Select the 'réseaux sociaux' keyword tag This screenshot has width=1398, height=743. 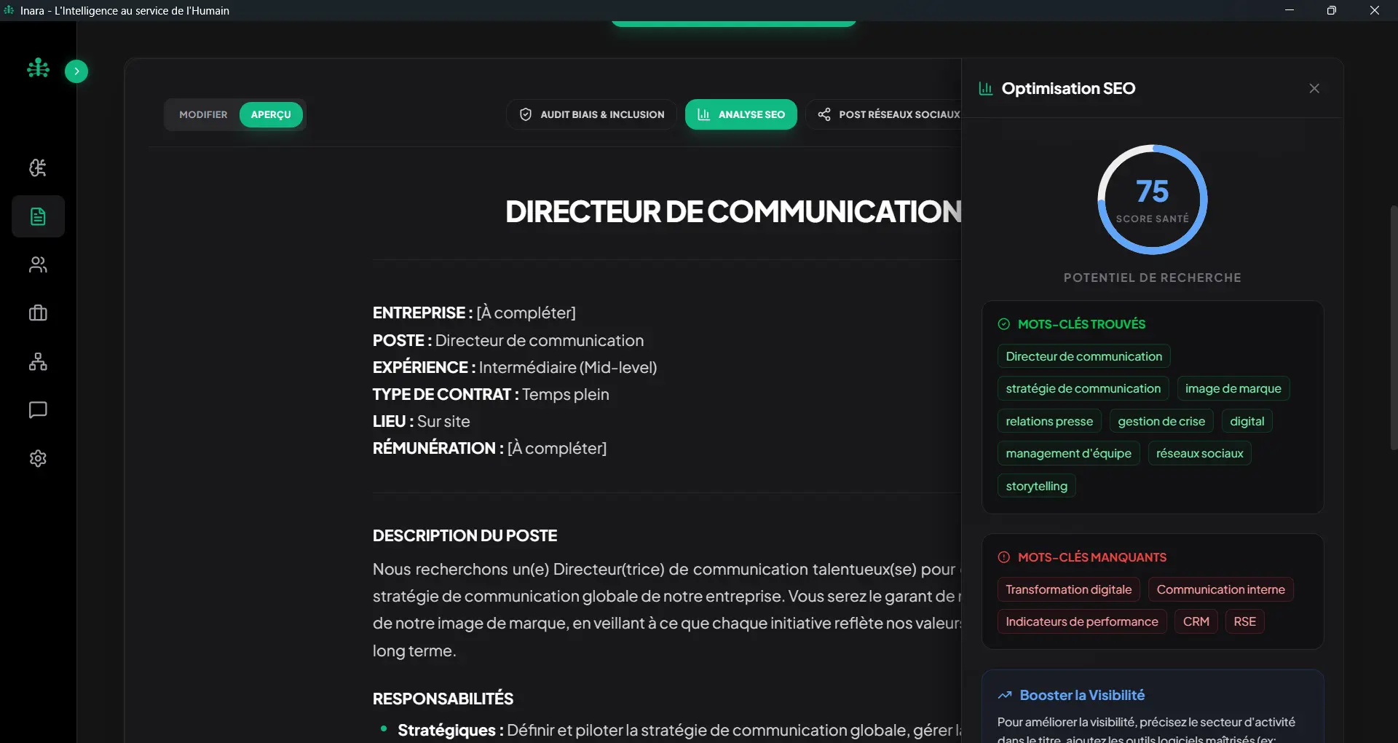point(1200,453)
